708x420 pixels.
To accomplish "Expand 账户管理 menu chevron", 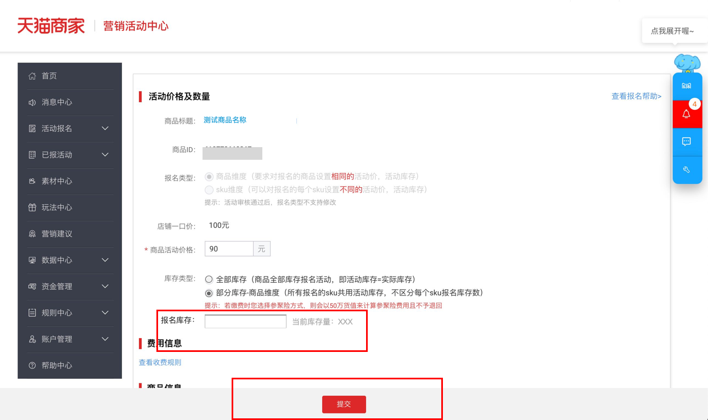I will [105, 339].
